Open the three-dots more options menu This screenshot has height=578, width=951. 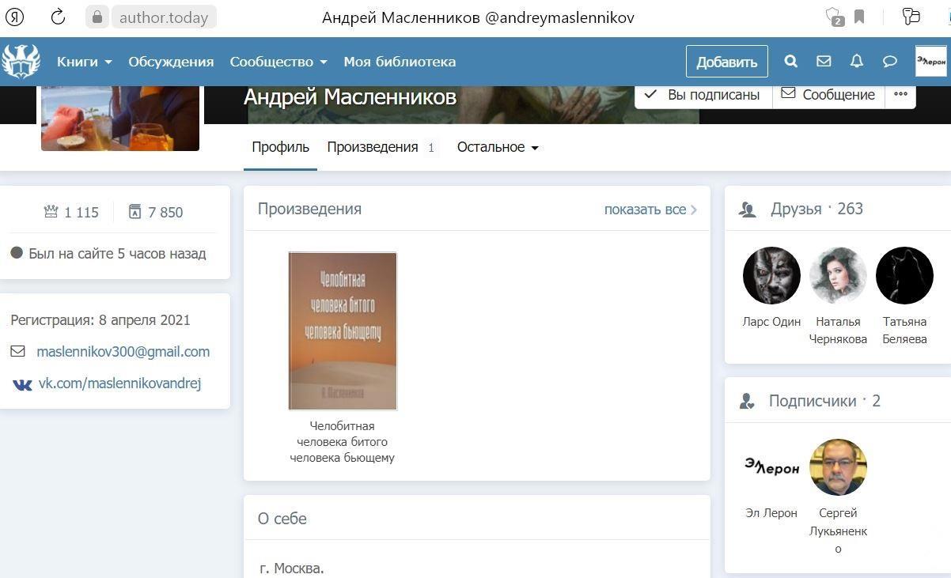(900, 94)
